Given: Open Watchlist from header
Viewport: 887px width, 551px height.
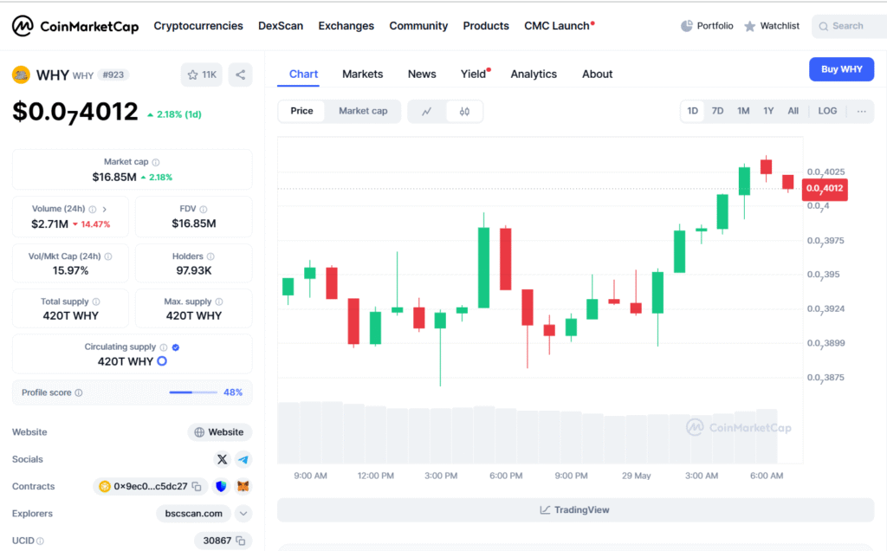Looking at the screenshot, I should coord(772,26).
